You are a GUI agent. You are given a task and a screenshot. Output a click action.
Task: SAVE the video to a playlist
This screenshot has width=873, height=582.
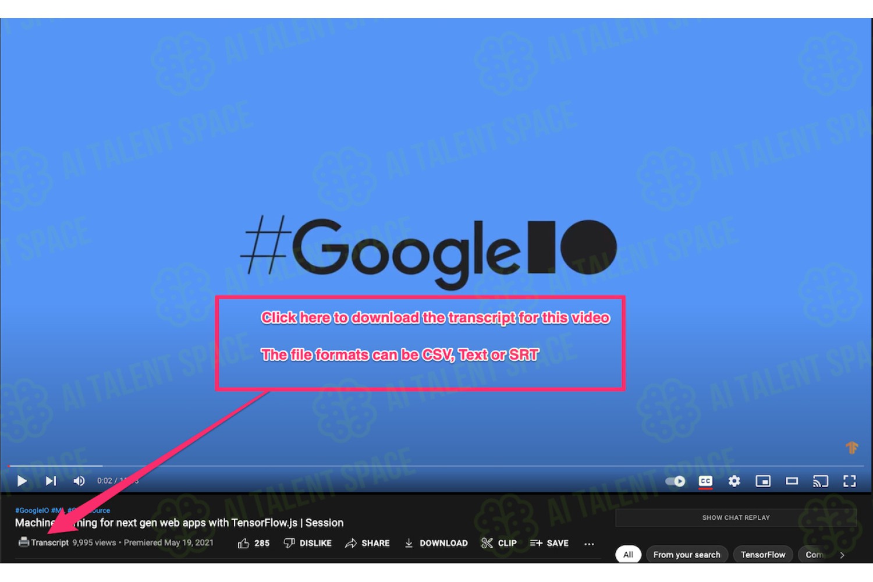[x=549, y=543]
